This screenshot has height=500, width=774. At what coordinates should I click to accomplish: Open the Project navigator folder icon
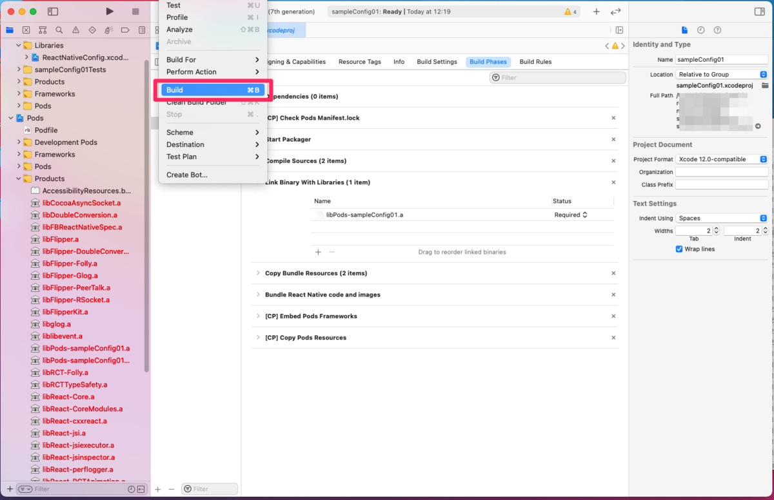pos(10,30)
